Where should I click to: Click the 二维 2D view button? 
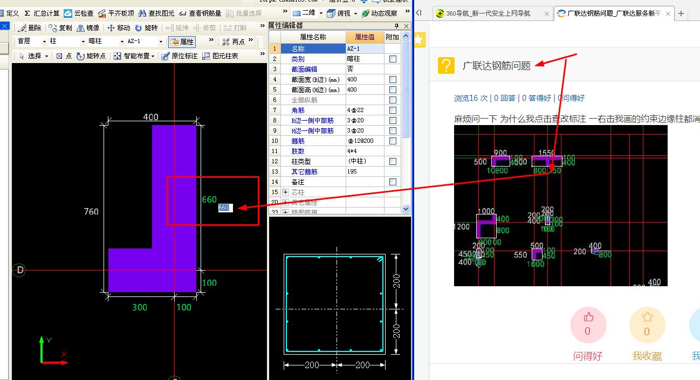[304, 13]
